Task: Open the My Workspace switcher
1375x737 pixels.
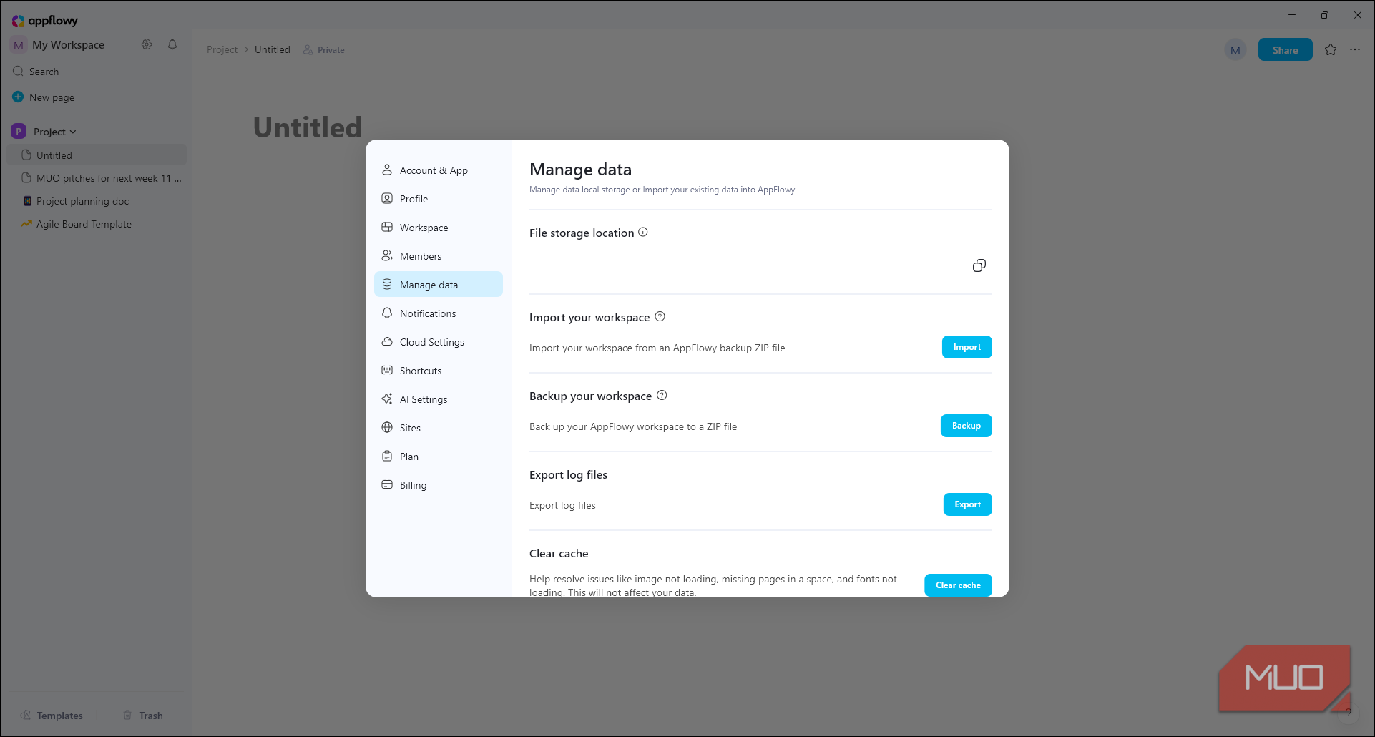Action: (x=68, y=45)
